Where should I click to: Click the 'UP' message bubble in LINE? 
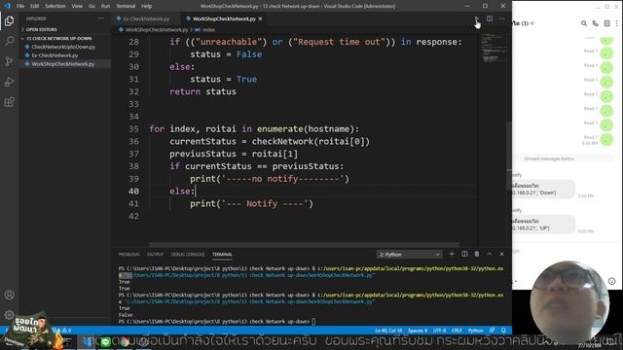[543, 225]
